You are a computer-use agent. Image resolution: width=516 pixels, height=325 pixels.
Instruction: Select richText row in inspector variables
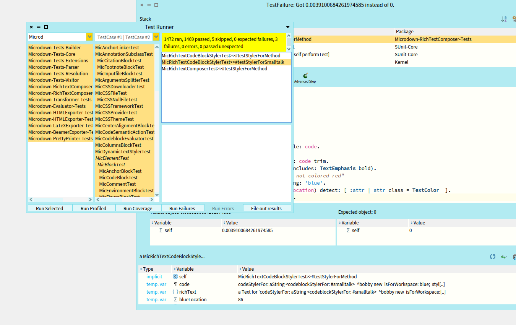click(x=327, y=292)
